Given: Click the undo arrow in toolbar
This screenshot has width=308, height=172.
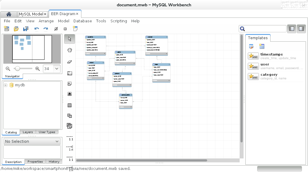Looking at the screenshot, I should point(37,29).
